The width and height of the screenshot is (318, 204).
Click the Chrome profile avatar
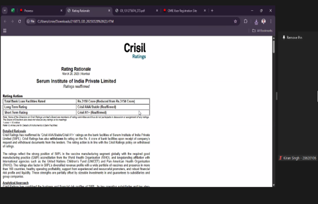click(263, 21)
